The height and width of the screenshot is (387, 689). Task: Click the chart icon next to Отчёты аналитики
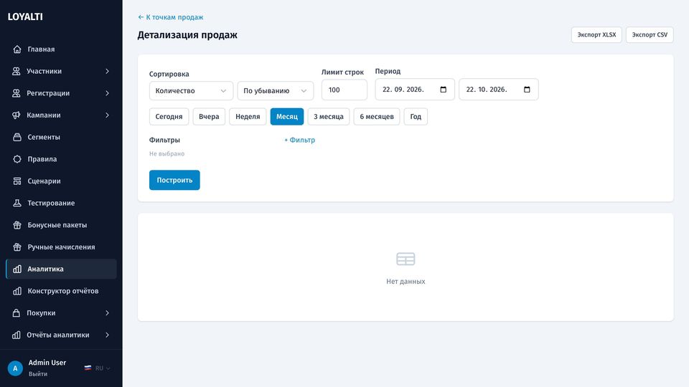coord(17,335)
